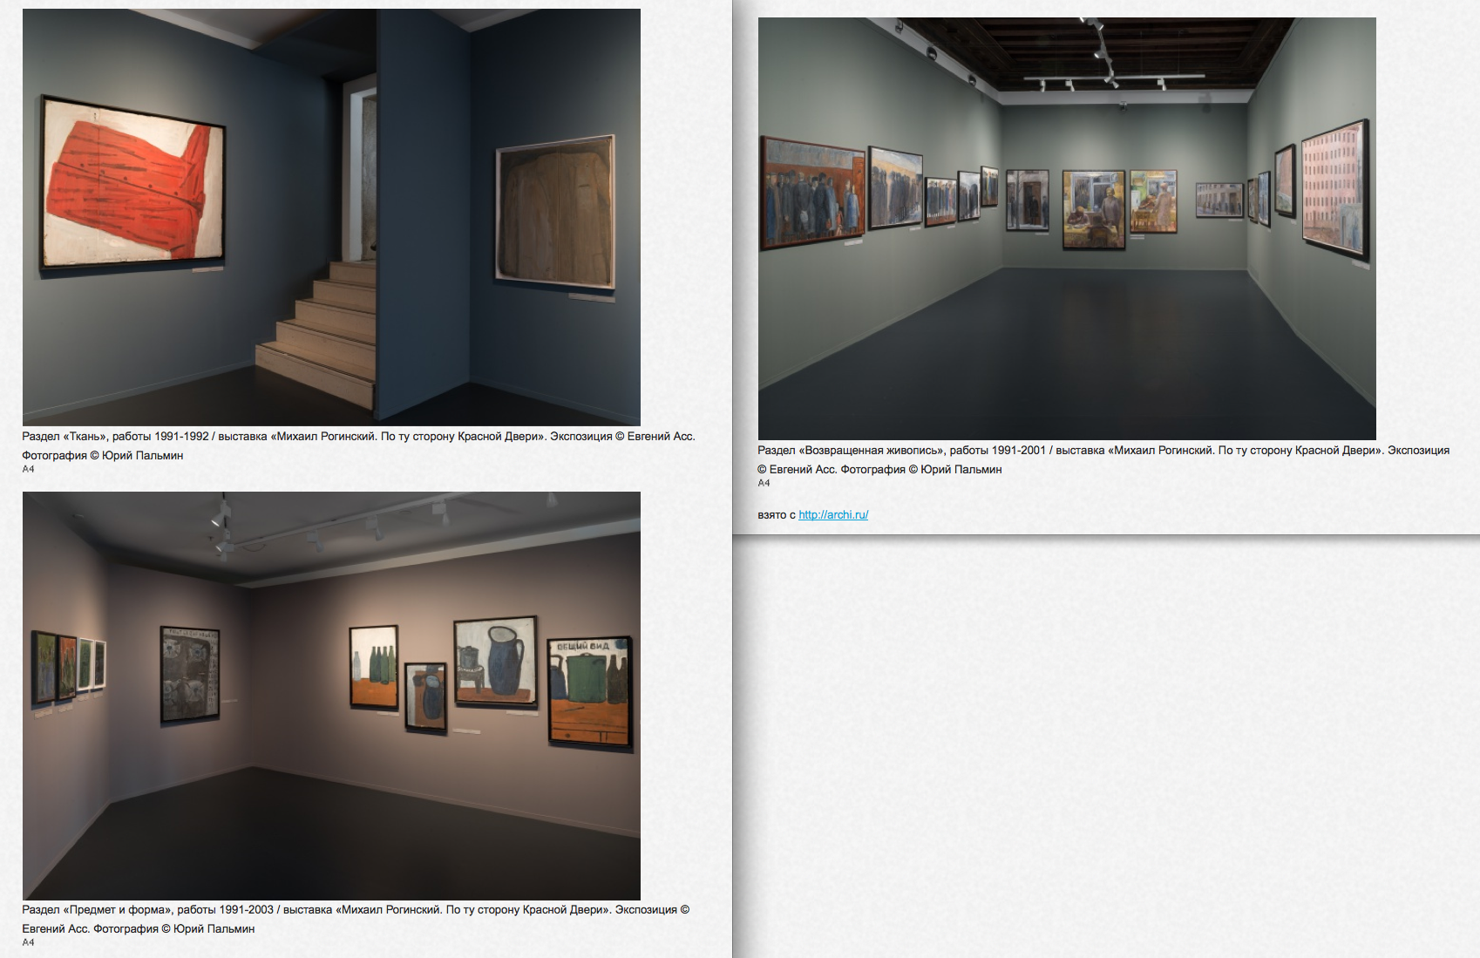Click the dark gray painting on the mauve wall
This screenshot has width=1480, height=958.
189,675
